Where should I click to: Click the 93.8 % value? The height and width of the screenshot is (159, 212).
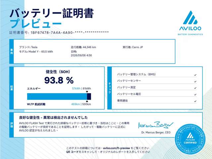[x=59, y=80]
